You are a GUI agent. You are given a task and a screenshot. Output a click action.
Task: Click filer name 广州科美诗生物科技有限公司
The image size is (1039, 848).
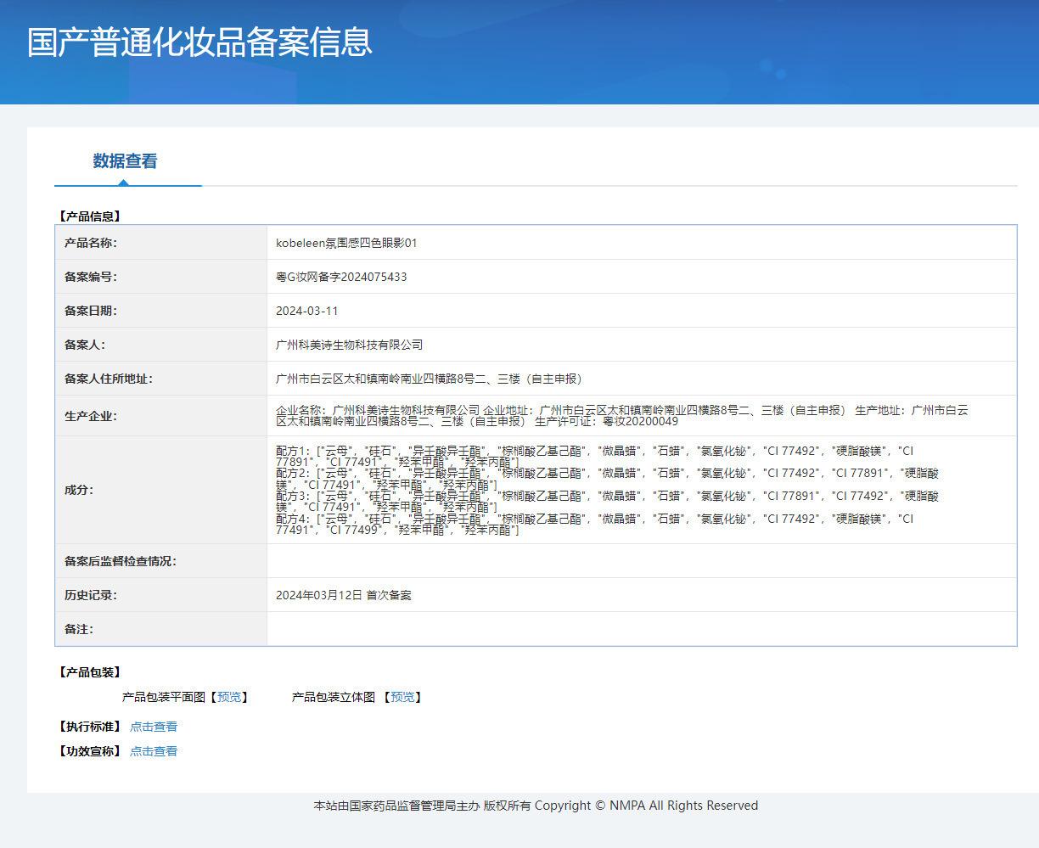[349, 345]
